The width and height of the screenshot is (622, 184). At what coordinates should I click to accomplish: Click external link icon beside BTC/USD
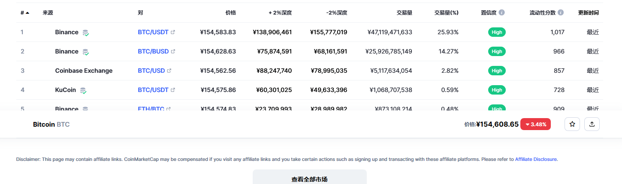pyautogui.click(x=169, y=71)
